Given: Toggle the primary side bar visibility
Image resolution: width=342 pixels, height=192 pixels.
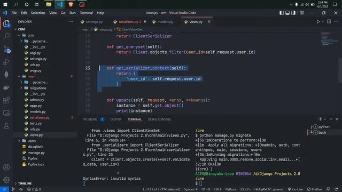Looking at the screenshot, I should coord(282,13).
